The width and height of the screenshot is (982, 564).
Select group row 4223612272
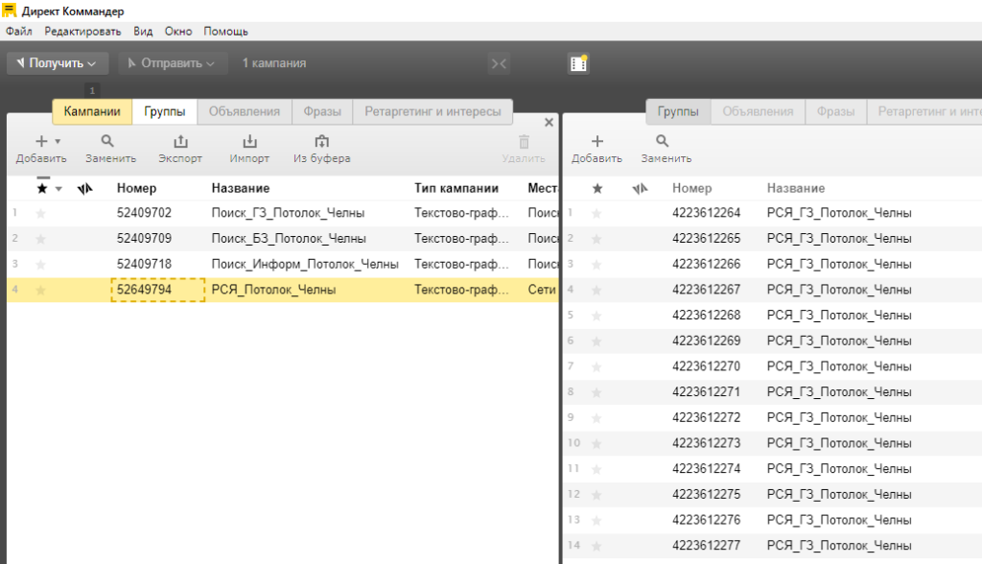(772, 418)
